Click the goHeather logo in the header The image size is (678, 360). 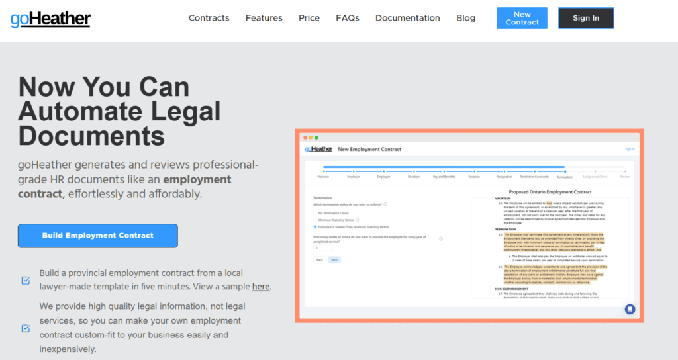[50, 19]
